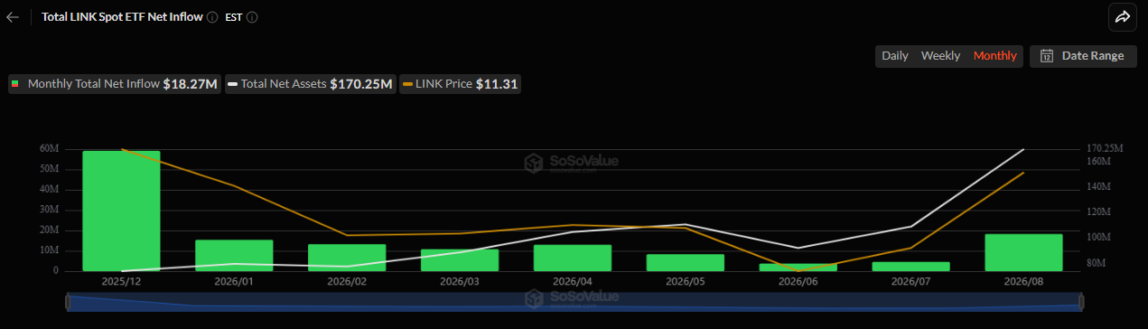Click the left handle of range slider

click(x=68, y=303)
